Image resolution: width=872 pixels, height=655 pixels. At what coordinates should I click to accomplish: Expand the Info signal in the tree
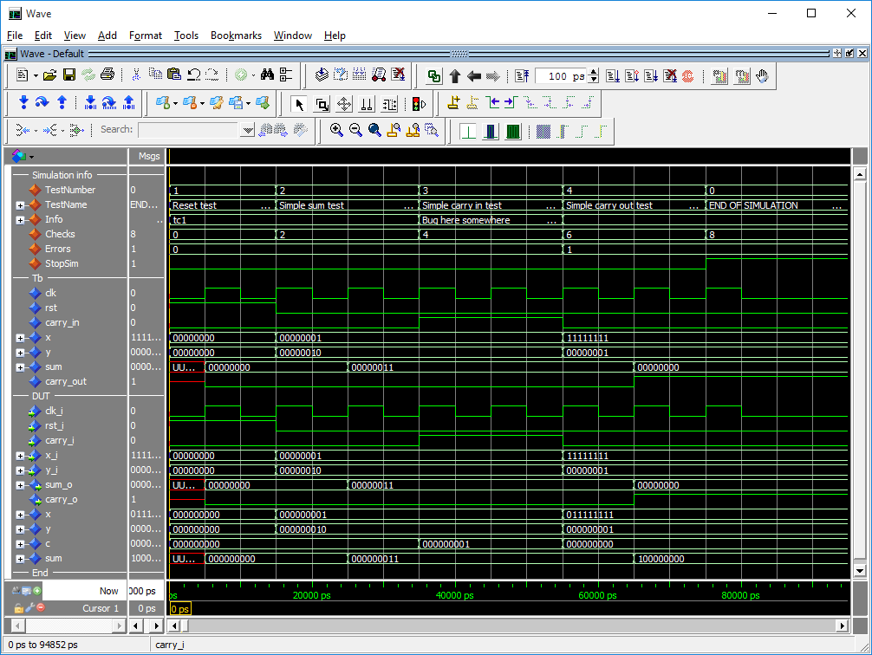point(20,220)
